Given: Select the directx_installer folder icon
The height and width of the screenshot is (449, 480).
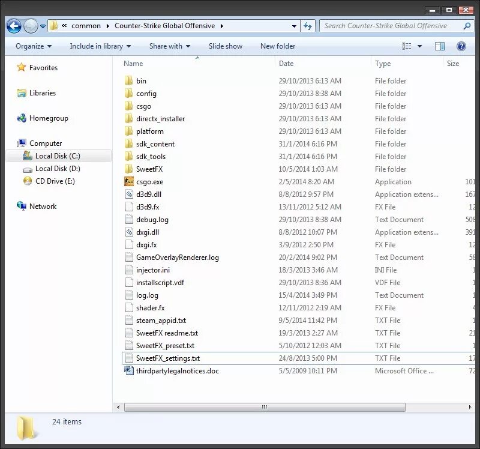Looking at the screenshot, I should [128, 118].
